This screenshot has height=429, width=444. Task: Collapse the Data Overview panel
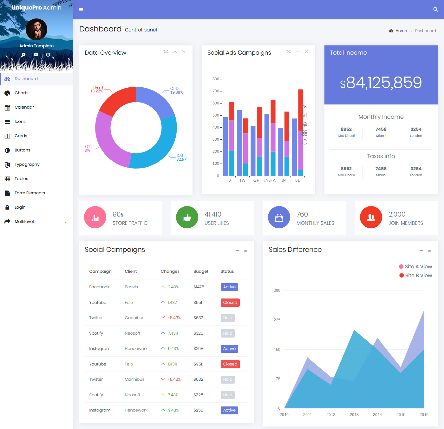175,52
